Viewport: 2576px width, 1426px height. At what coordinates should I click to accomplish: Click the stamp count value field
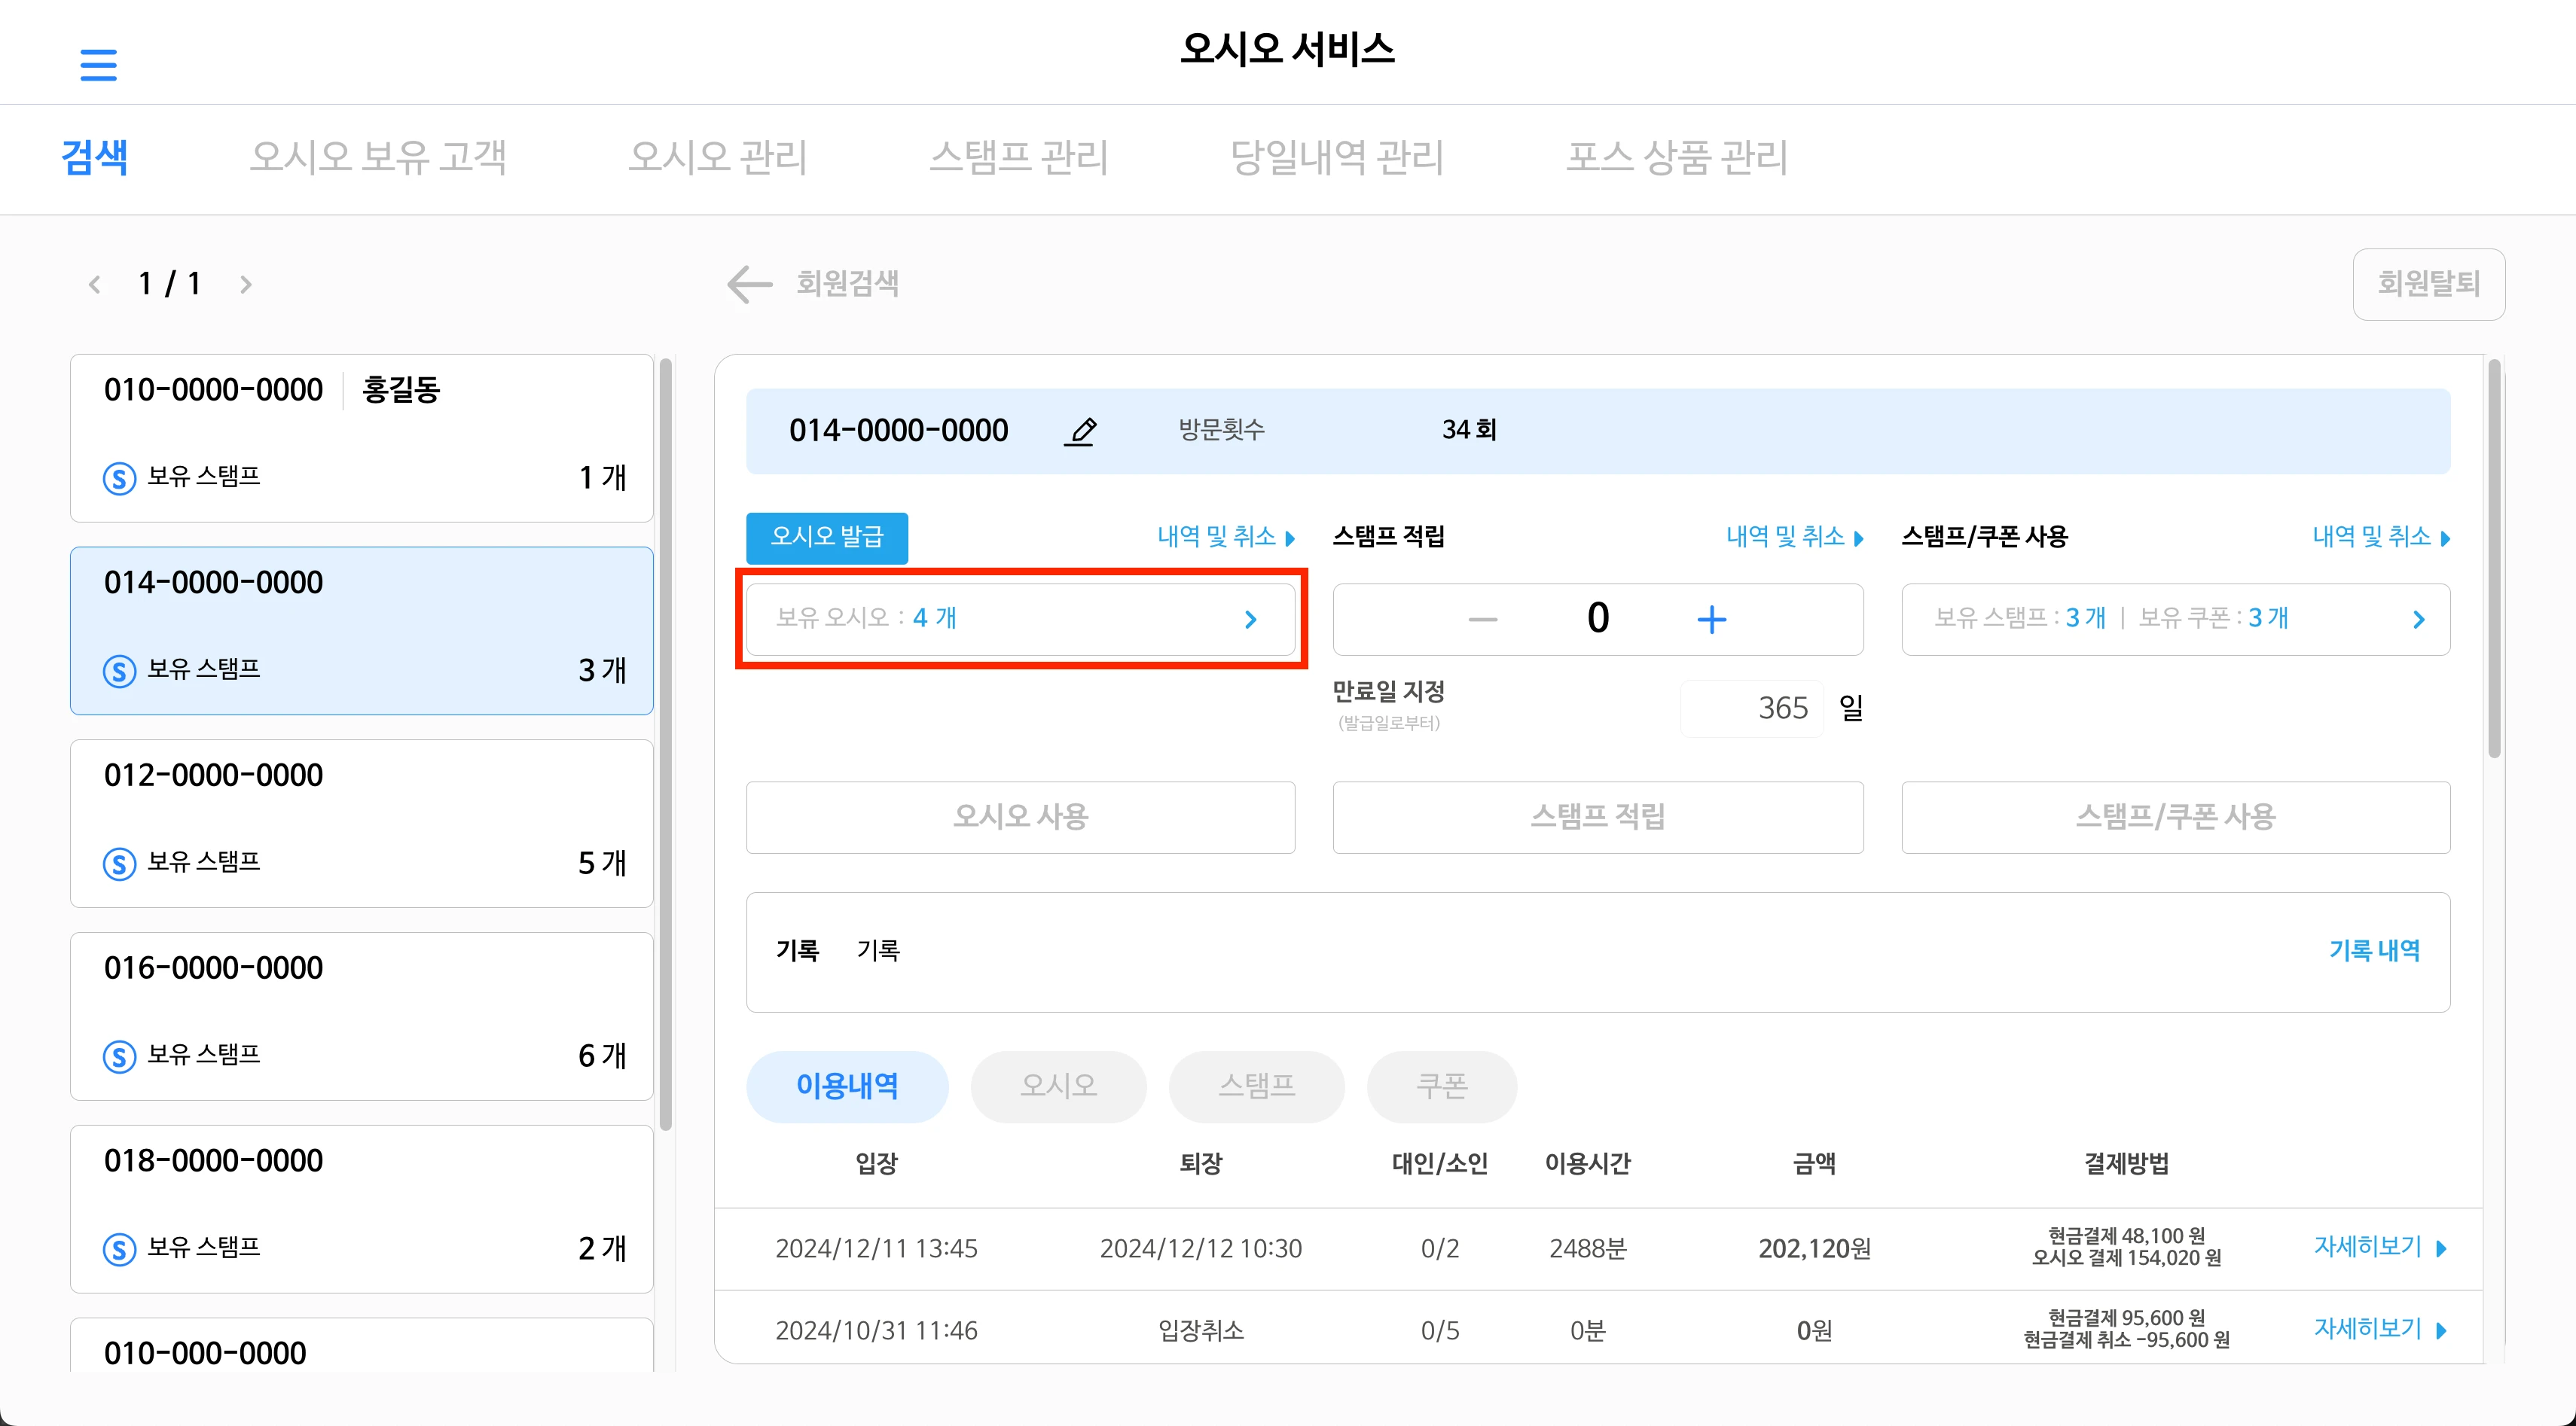coord(1598,619)
